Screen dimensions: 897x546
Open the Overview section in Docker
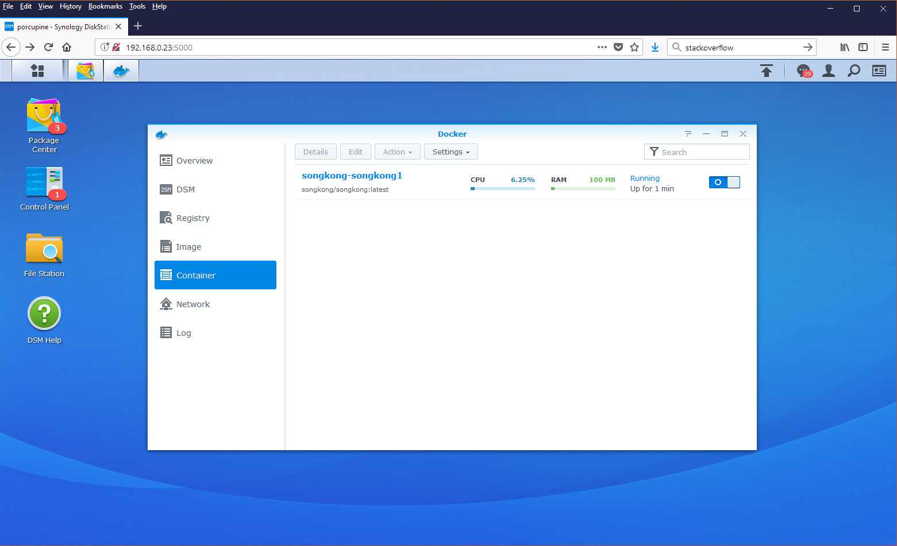(215, 160)
